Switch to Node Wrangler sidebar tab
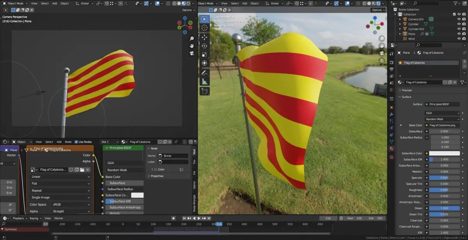Viewport: 468px width, 240px height. click(x=194, y=203)
